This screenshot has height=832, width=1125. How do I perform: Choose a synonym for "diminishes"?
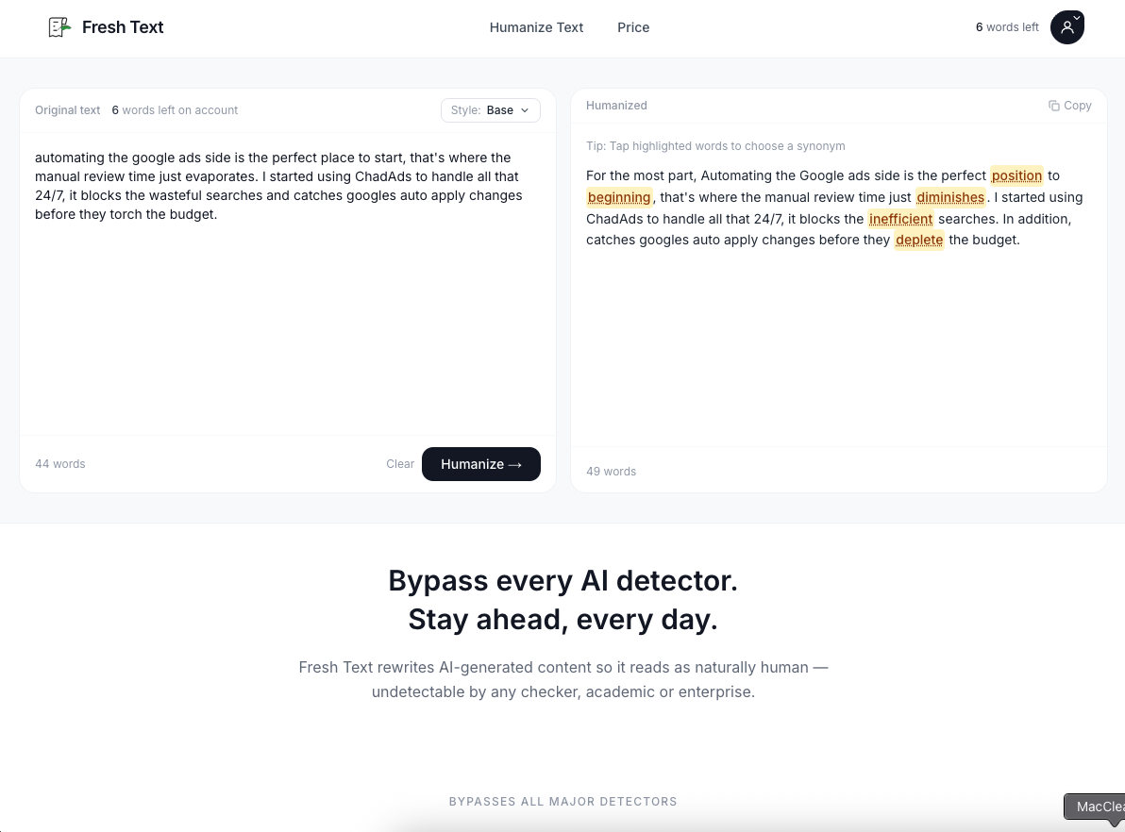coord(950,197)
